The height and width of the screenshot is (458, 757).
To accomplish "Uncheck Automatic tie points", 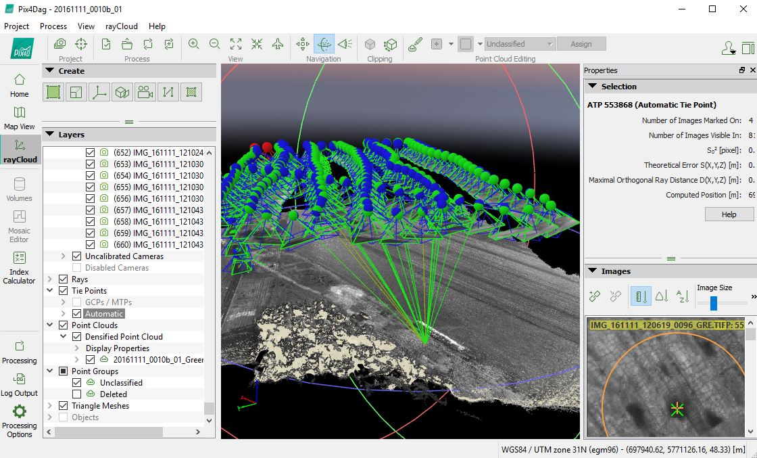I will [77, 313].
